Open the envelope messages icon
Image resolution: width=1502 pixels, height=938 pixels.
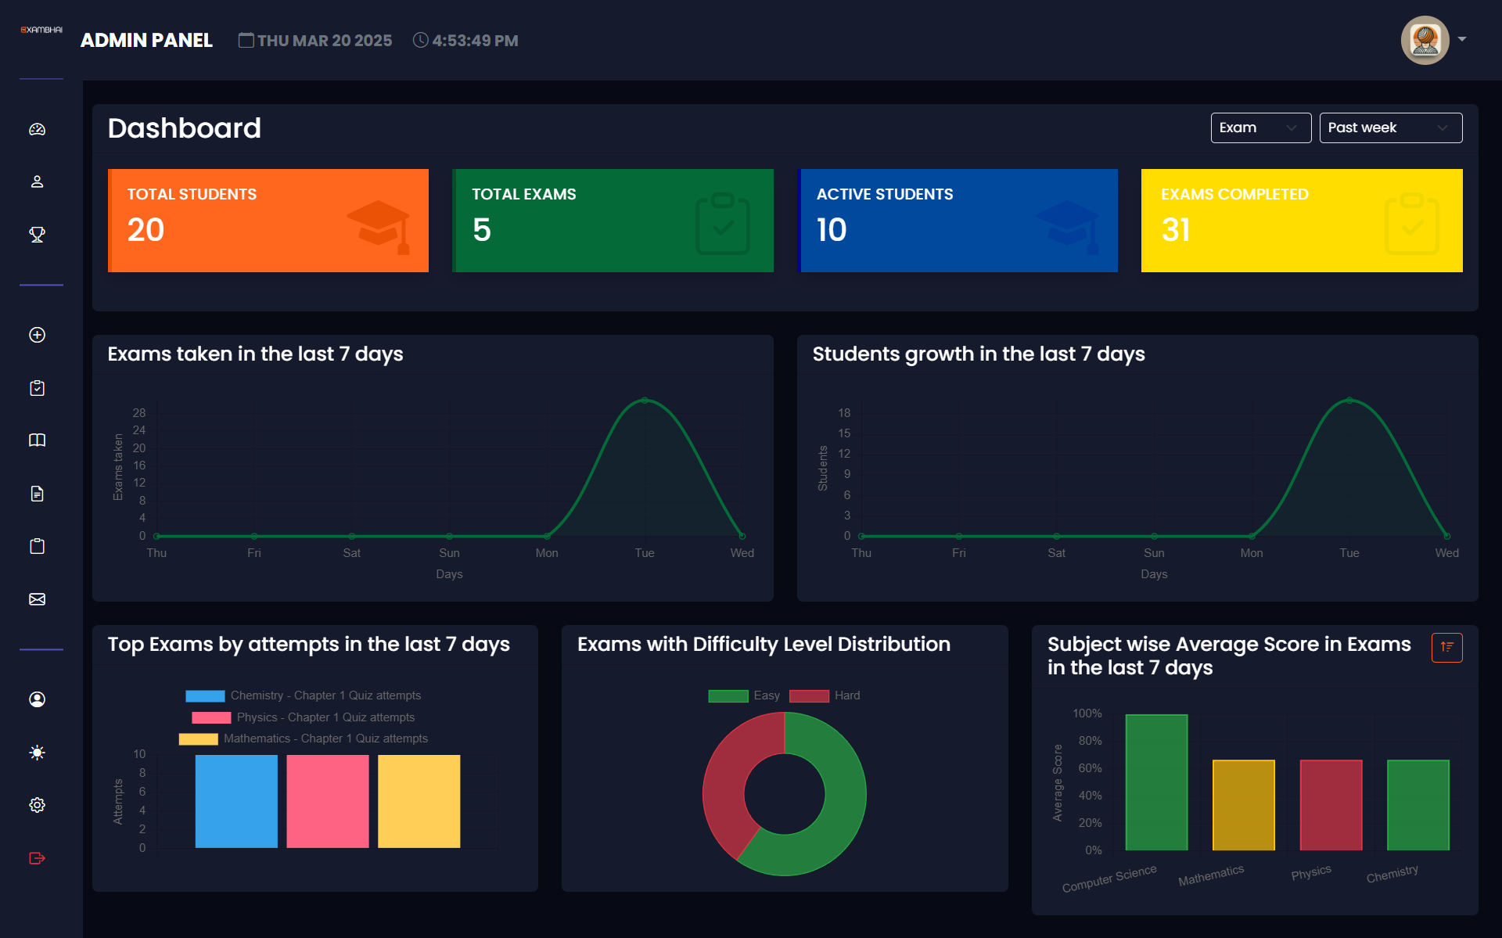(37, 599)
